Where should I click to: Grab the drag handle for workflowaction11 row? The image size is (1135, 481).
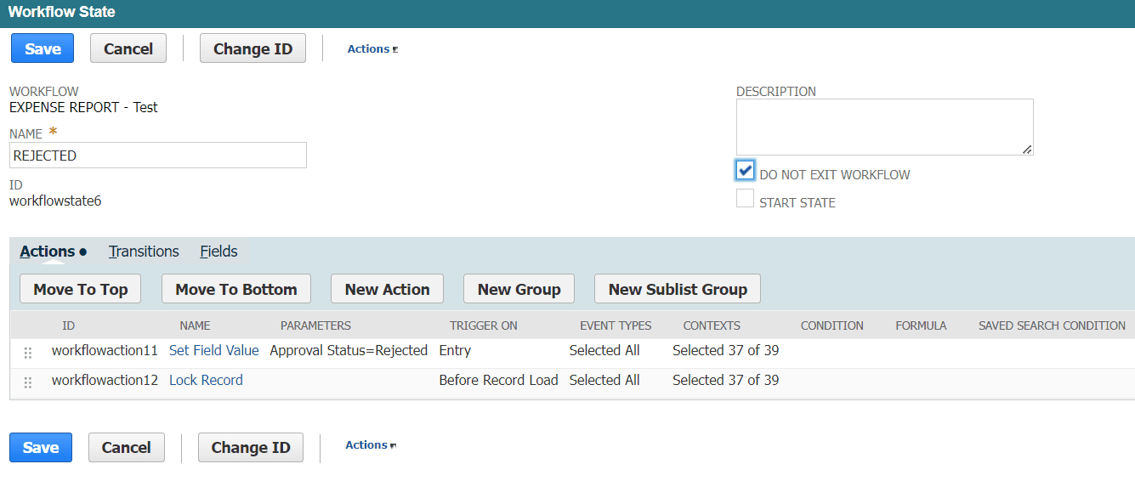(28, 353)
